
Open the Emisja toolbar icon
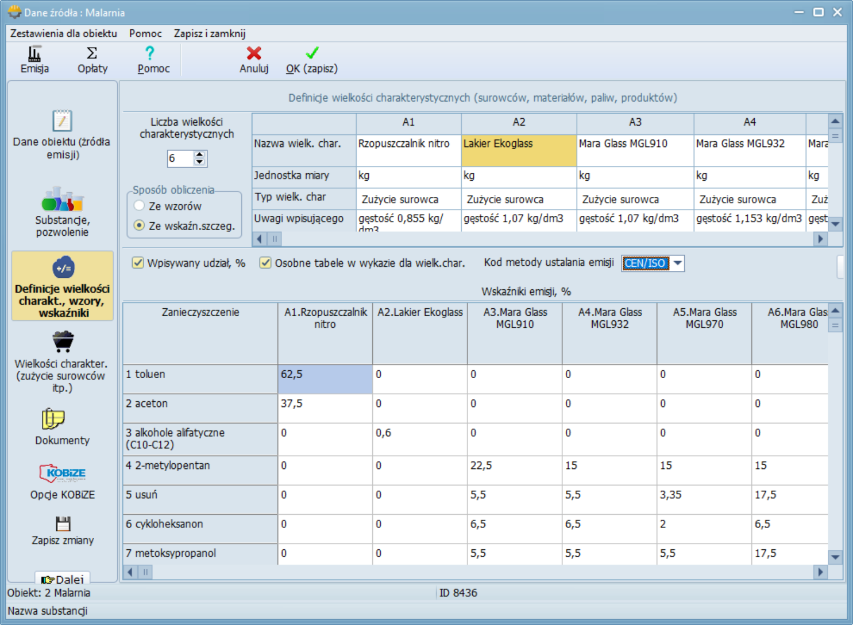point(34,60)
